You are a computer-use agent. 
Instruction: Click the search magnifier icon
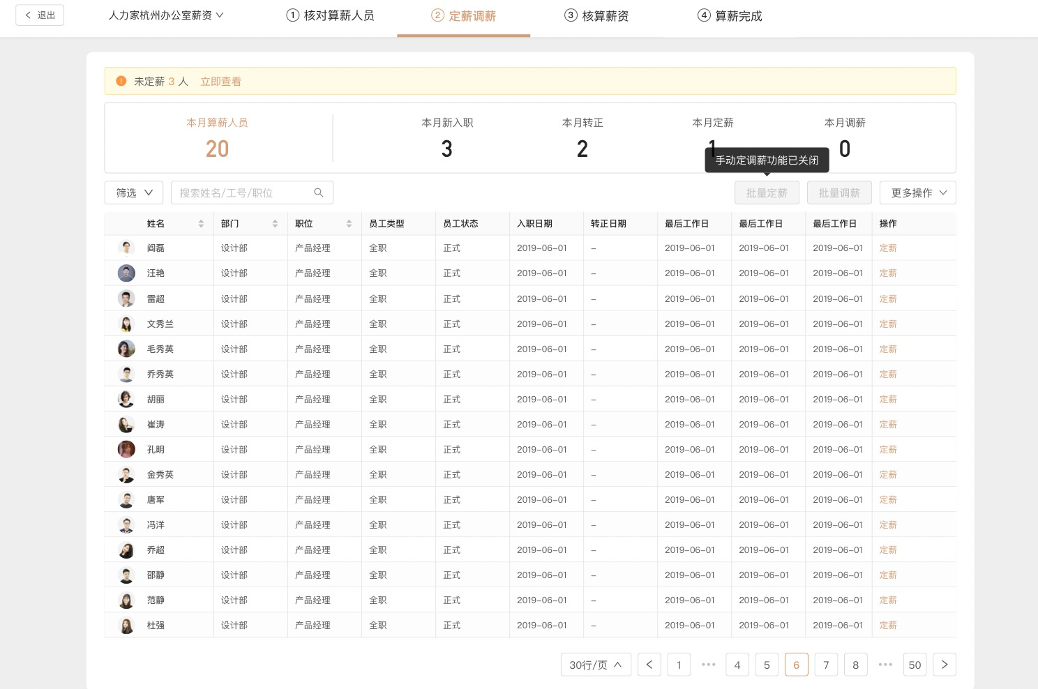click(x=319, y=192)
